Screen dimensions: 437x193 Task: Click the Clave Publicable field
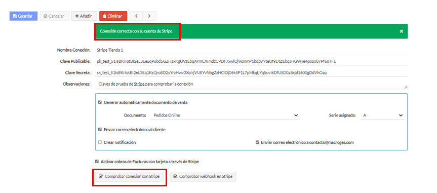point(251,61)
